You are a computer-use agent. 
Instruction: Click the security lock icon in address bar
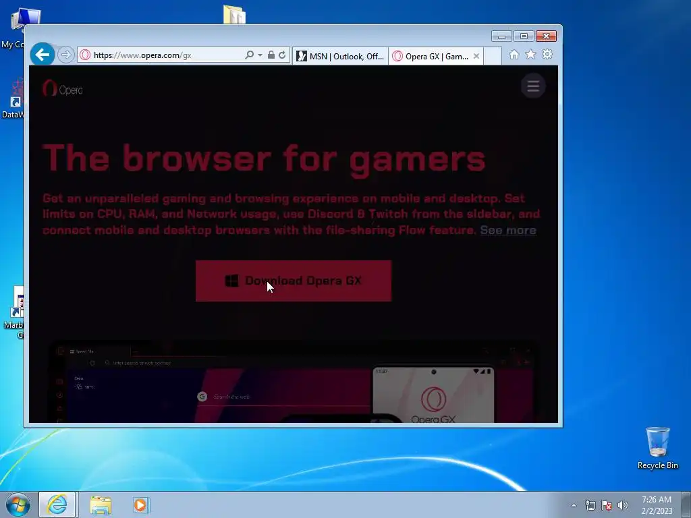(x=271, y=55)
